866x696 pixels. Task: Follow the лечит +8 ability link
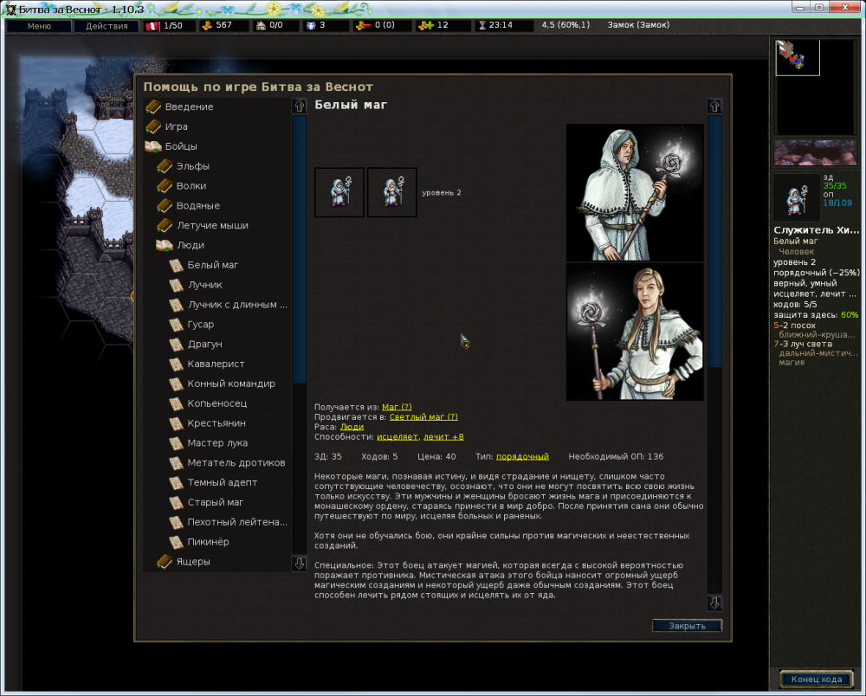pos(443,436)
